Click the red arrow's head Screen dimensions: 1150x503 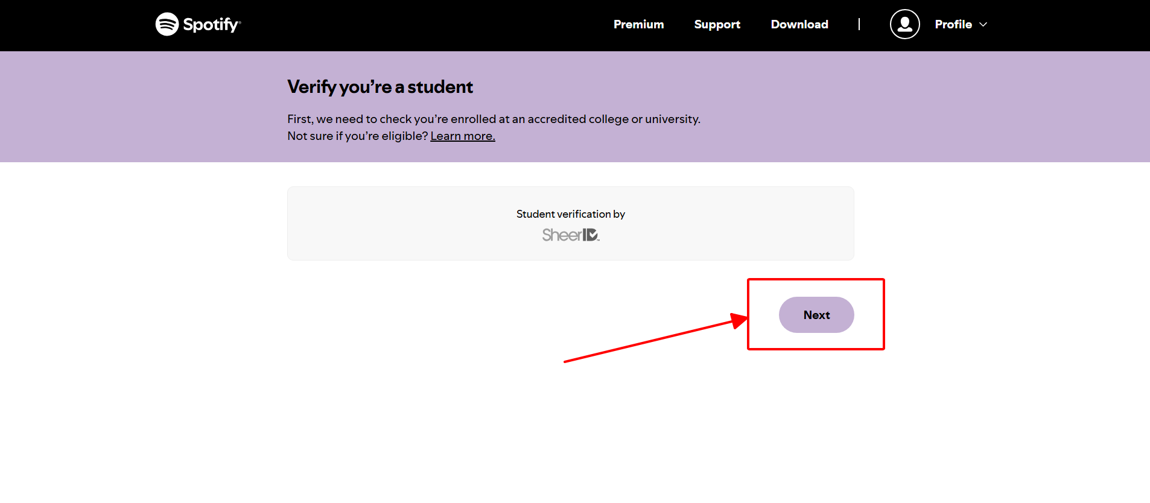tap(739, 320)
